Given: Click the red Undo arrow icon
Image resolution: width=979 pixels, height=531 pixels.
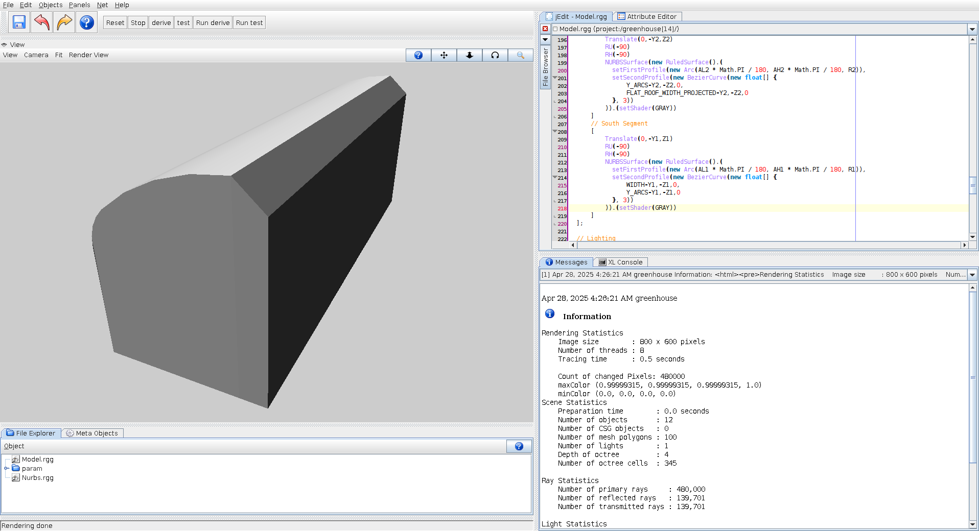Looking at the screenshot, I should tap(42, 22).
